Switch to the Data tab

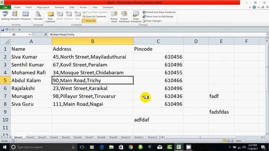pos(72,8)
